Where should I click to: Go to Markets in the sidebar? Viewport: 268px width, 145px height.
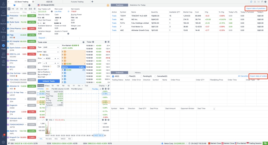(x=3, y=22)
